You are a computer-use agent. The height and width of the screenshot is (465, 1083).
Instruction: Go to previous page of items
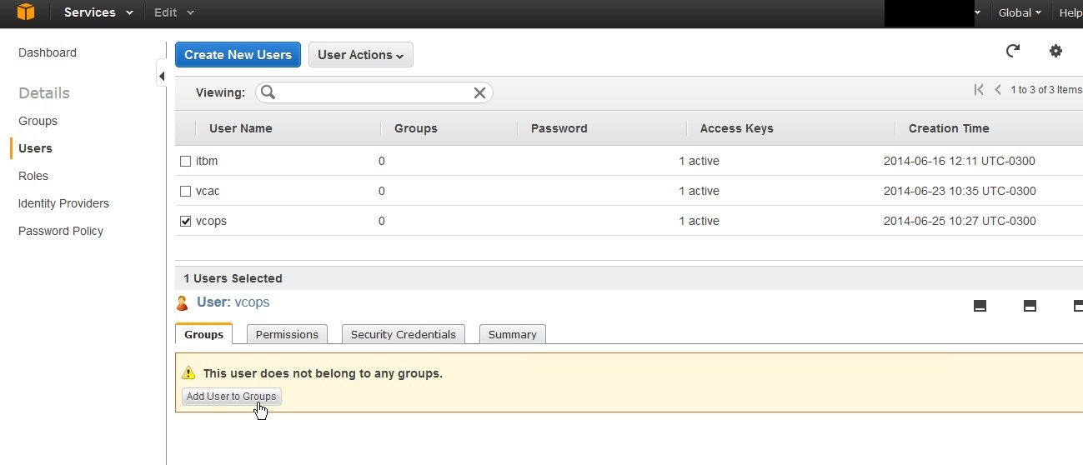998,90
